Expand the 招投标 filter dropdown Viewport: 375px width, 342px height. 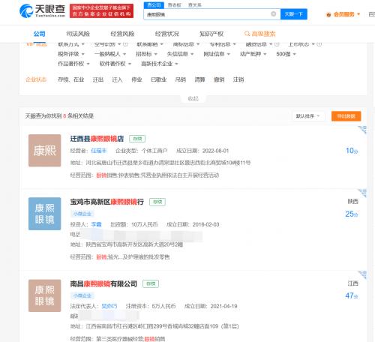[x=146, y=54]
